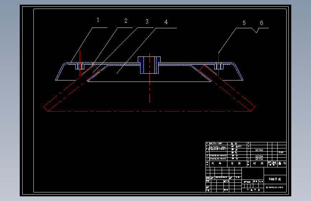Select part callout number 5
The width and height of the screenshot is (311, 201).
click(x=244, y=23)
